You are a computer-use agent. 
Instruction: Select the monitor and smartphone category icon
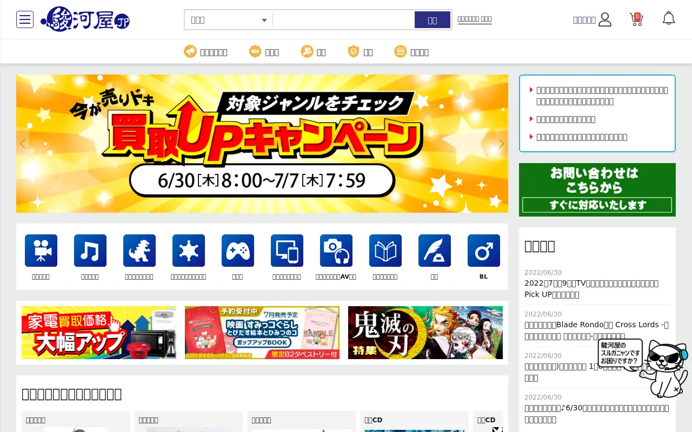tap(287, 251)
